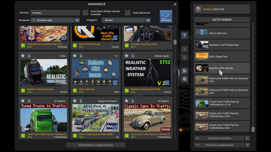Move selected mod to active list arrow
Image resolution: width=271 pixels, height=152 pixels.
tap(184, 49)
